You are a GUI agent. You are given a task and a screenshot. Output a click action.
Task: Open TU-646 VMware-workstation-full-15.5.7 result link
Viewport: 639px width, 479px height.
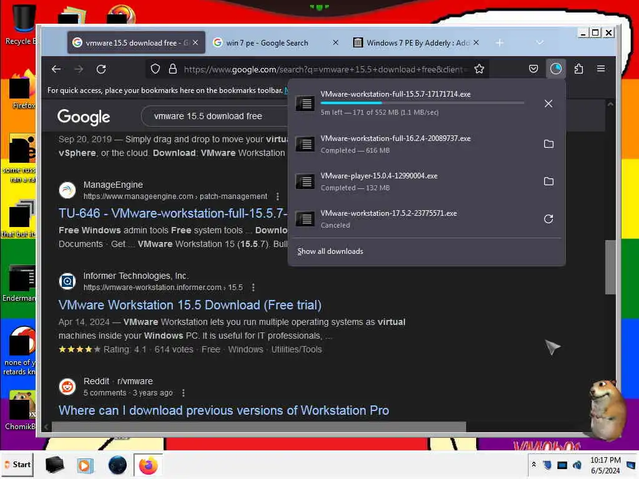[x=173, y=213]
